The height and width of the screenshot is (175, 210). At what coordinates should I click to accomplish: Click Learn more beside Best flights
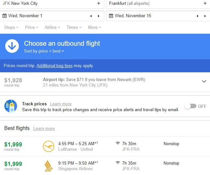click(44, 129)
